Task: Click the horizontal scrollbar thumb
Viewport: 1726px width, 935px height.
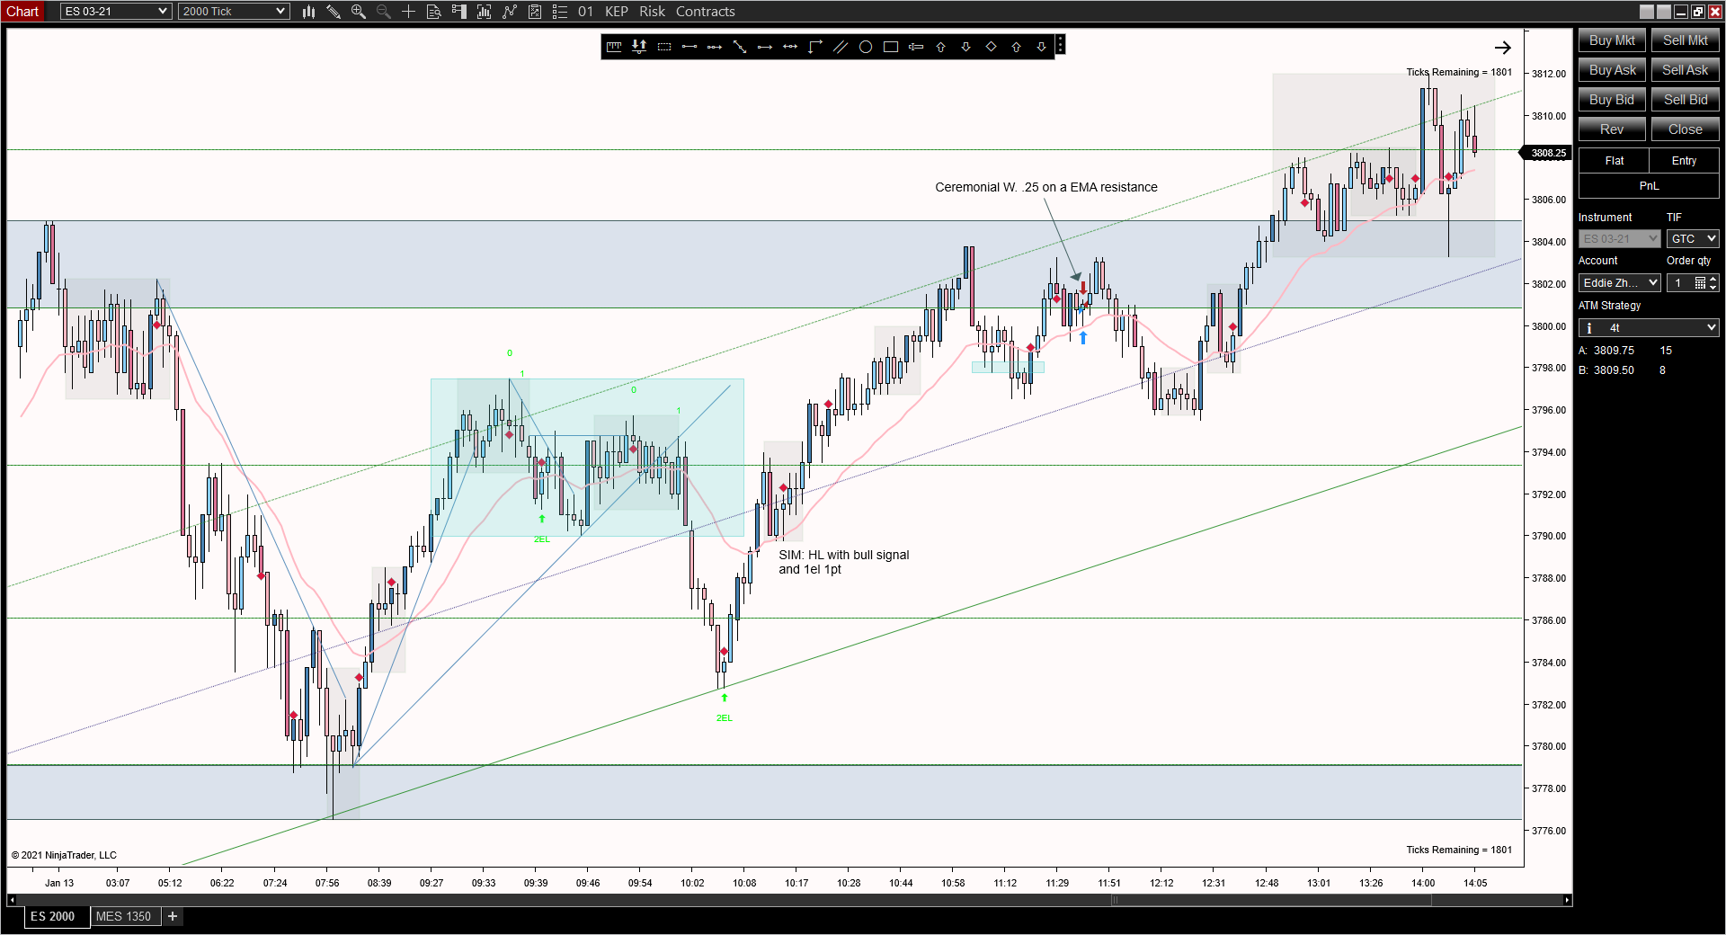Action: pos(1271,900)
